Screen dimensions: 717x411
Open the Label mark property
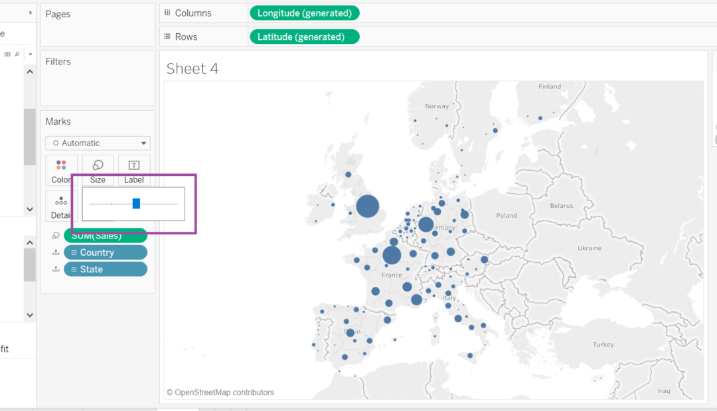(x=133, y=169)
